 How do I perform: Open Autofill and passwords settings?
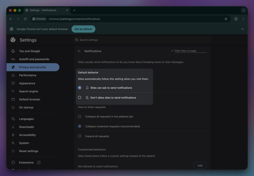pos(34,59)
